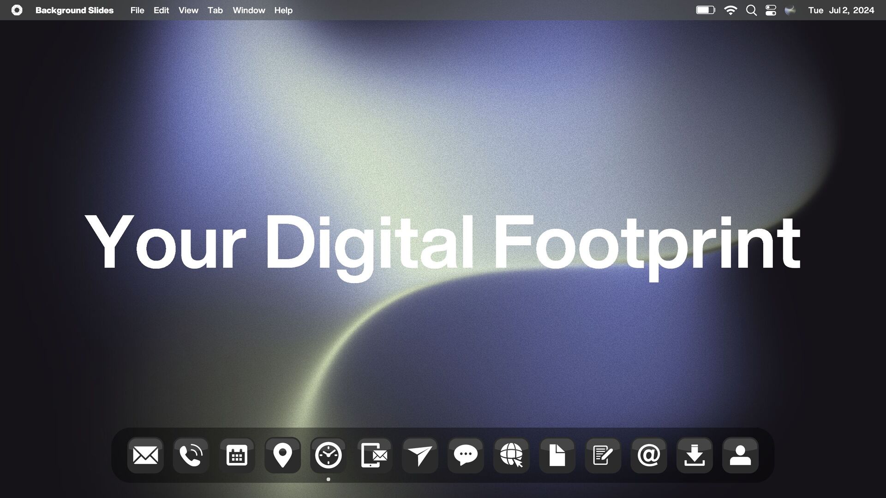Image resolution: width=886 pixels, height=498 pixels.
Task: Click the user profile dock icon
Action: click(740, 456)
